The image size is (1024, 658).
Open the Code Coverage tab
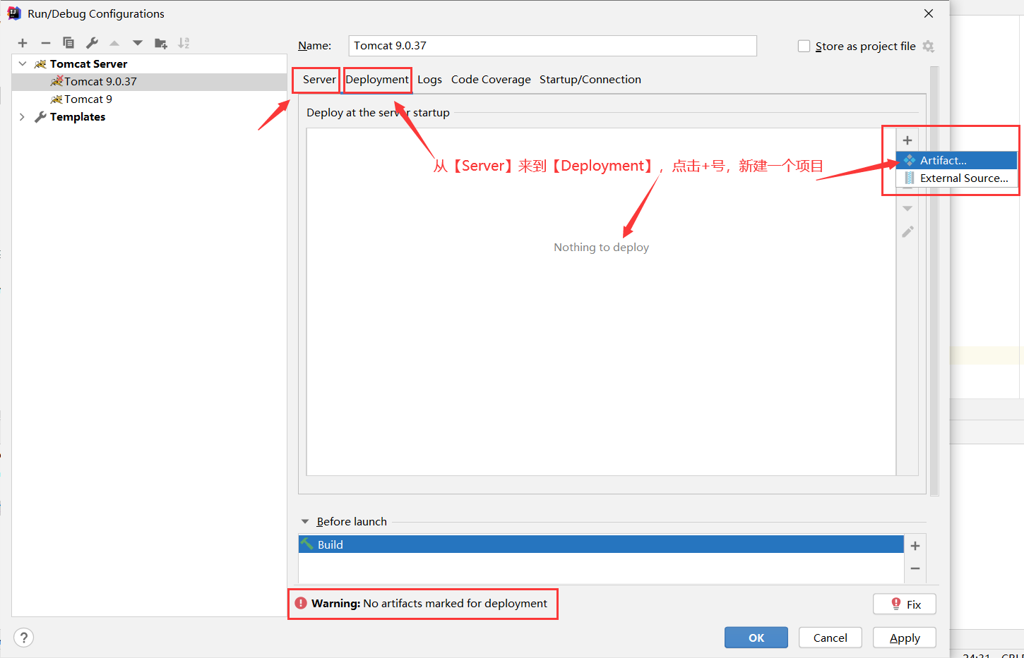click(x=491, y=80)
